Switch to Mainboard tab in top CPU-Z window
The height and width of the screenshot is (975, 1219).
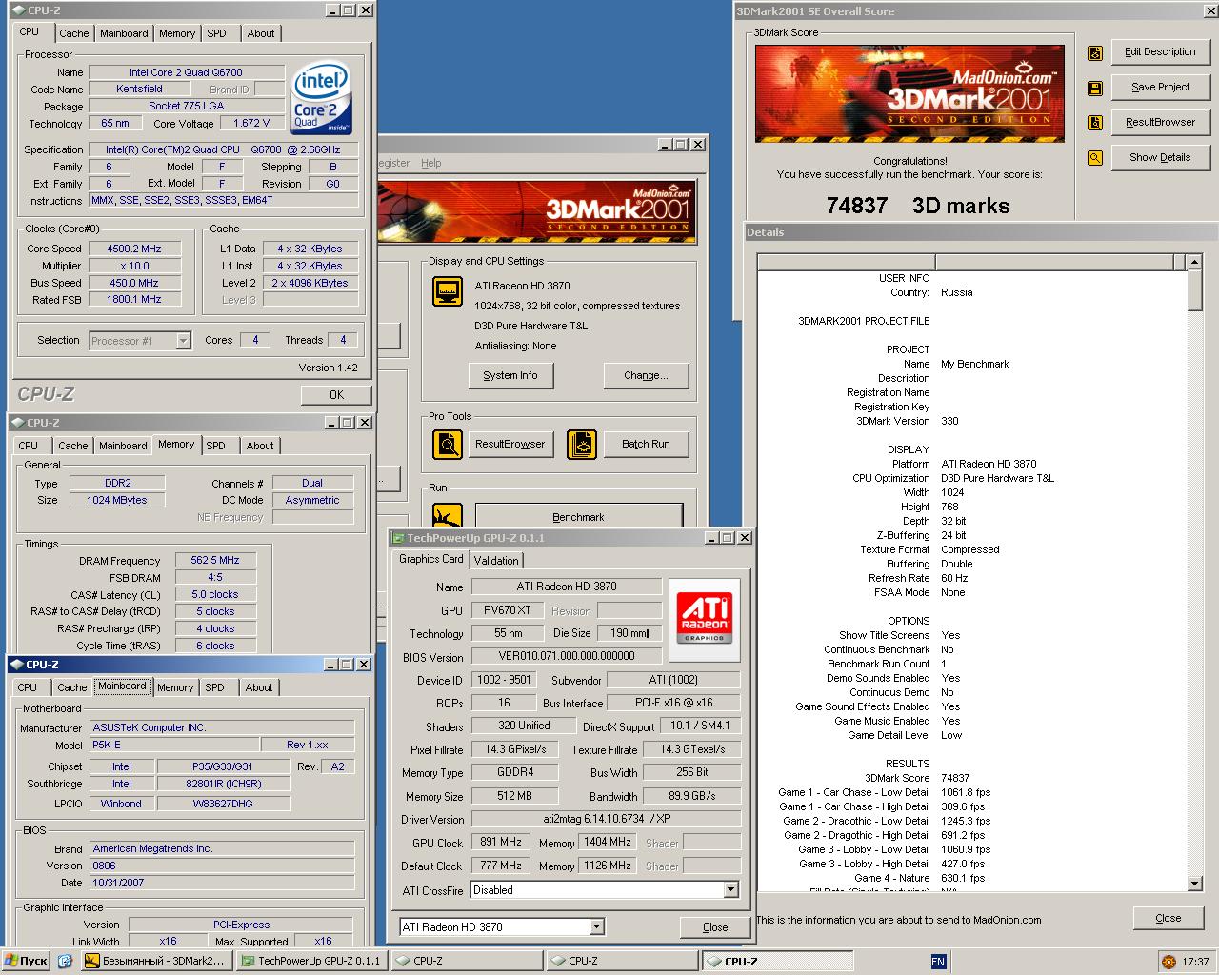pos(124,33)
